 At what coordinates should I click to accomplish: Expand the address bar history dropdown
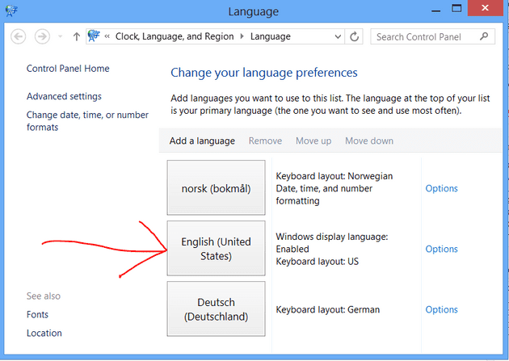point(338,36)
